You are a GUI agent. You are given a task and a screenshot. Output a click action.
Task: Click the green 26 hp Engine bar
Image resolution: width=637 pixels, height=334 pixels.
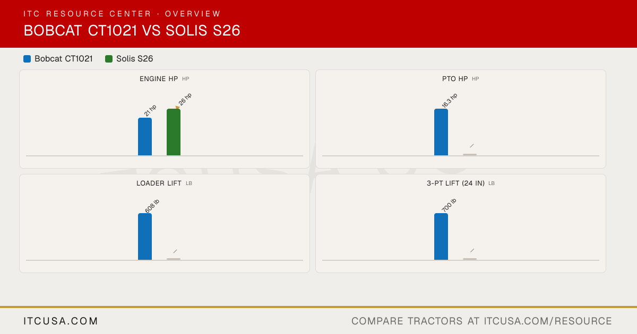point(174,132)
